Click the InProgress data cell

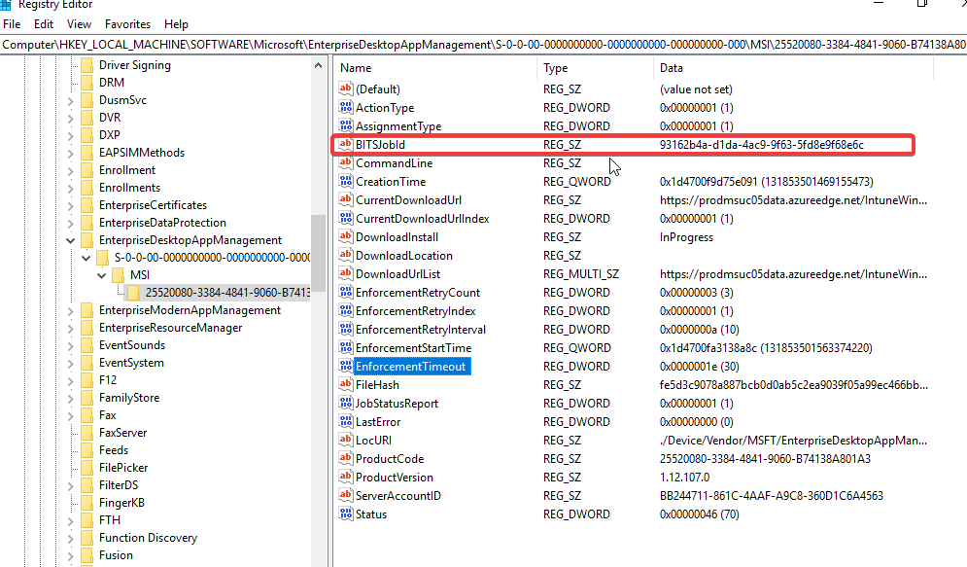point(686,237)
